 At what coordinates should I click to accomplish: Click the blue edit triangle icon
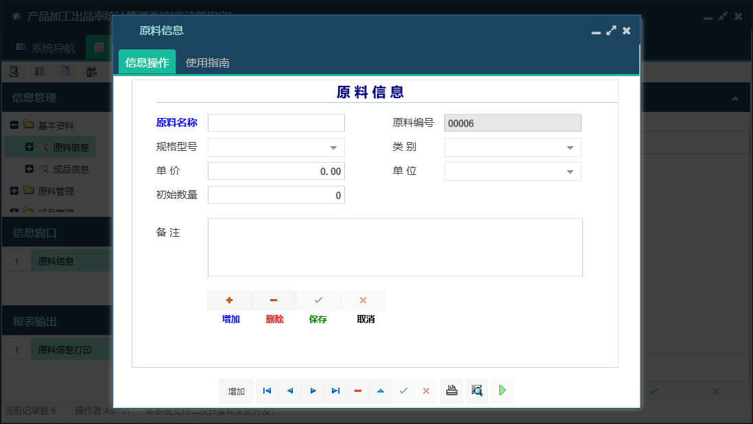[x=381, y=390]
